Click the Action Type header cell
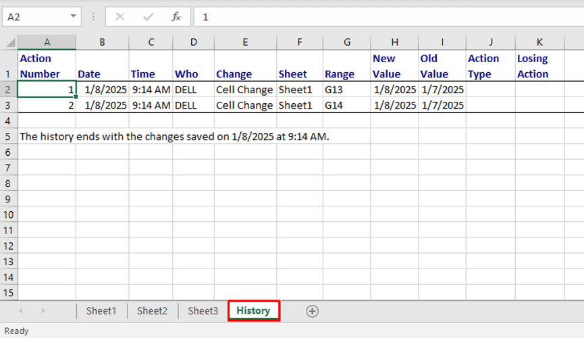The width and height of the screenshot is (584, 338). [x=491, y=66]
